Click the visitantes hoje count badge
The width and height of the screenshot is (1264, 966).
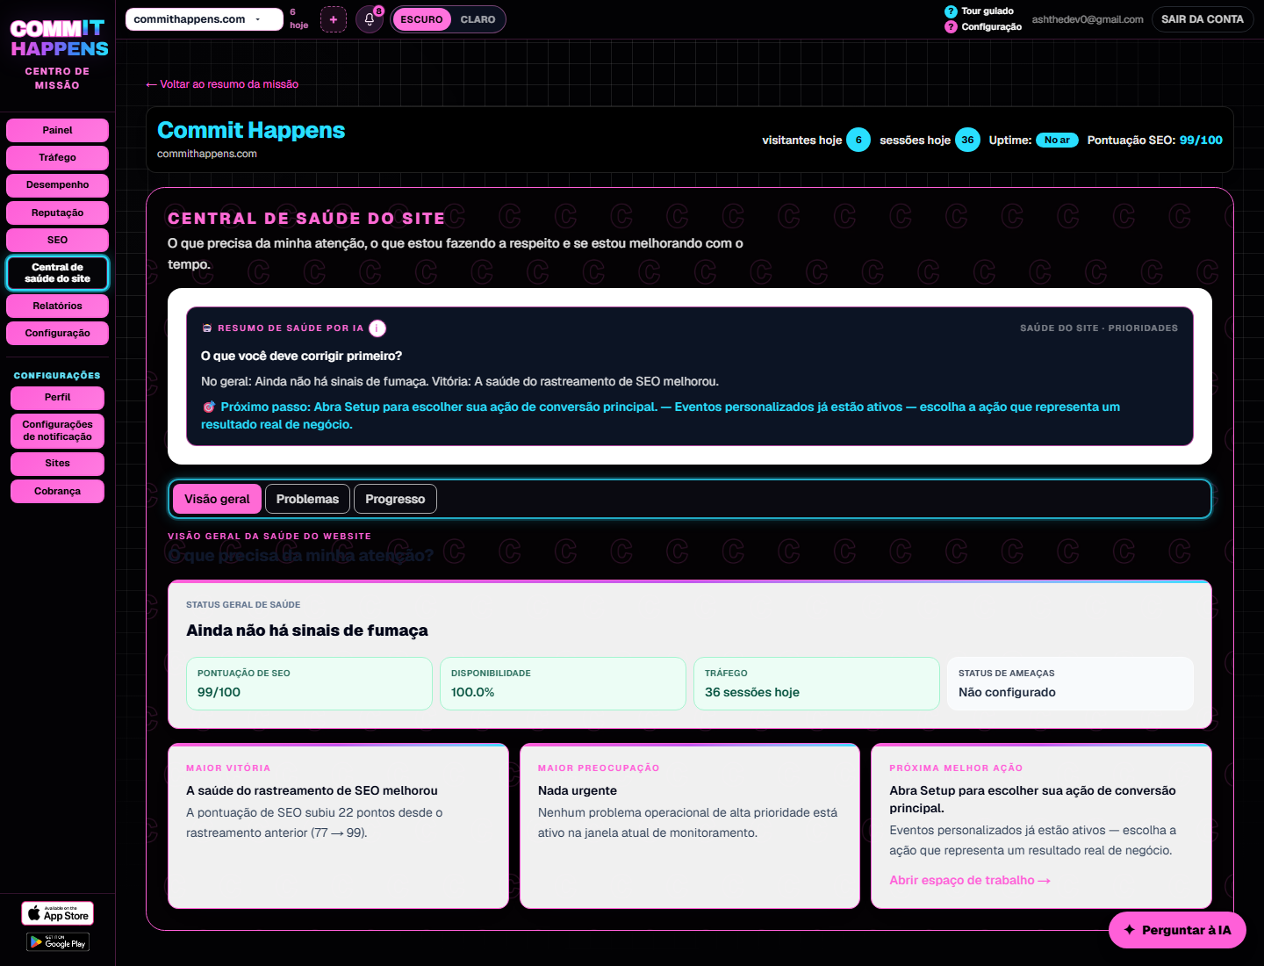(858, 140)
